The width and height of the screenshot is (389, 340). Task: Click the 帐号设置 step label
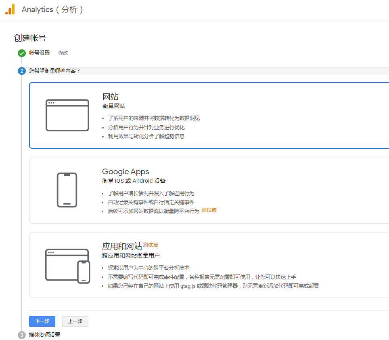point(40,53)
